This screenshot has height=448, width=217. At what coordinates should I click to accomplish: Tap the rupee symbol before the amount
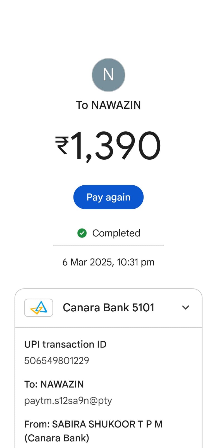[x=62, y=145]
